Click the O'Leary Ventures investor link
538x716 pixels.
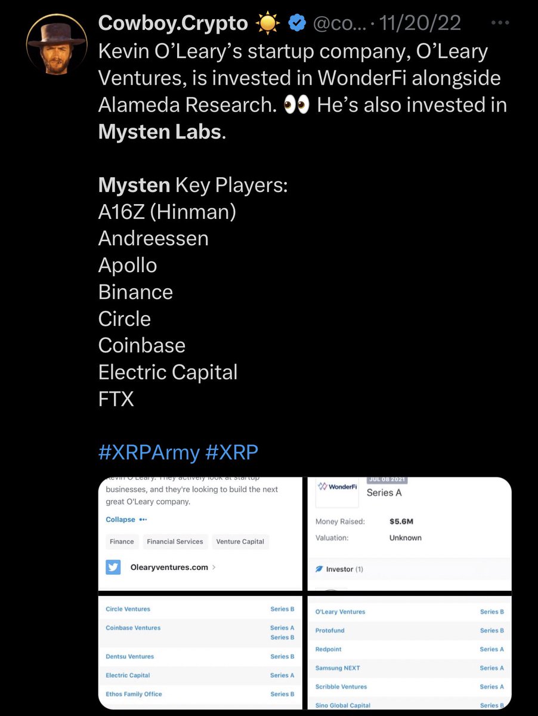[340, 612]
